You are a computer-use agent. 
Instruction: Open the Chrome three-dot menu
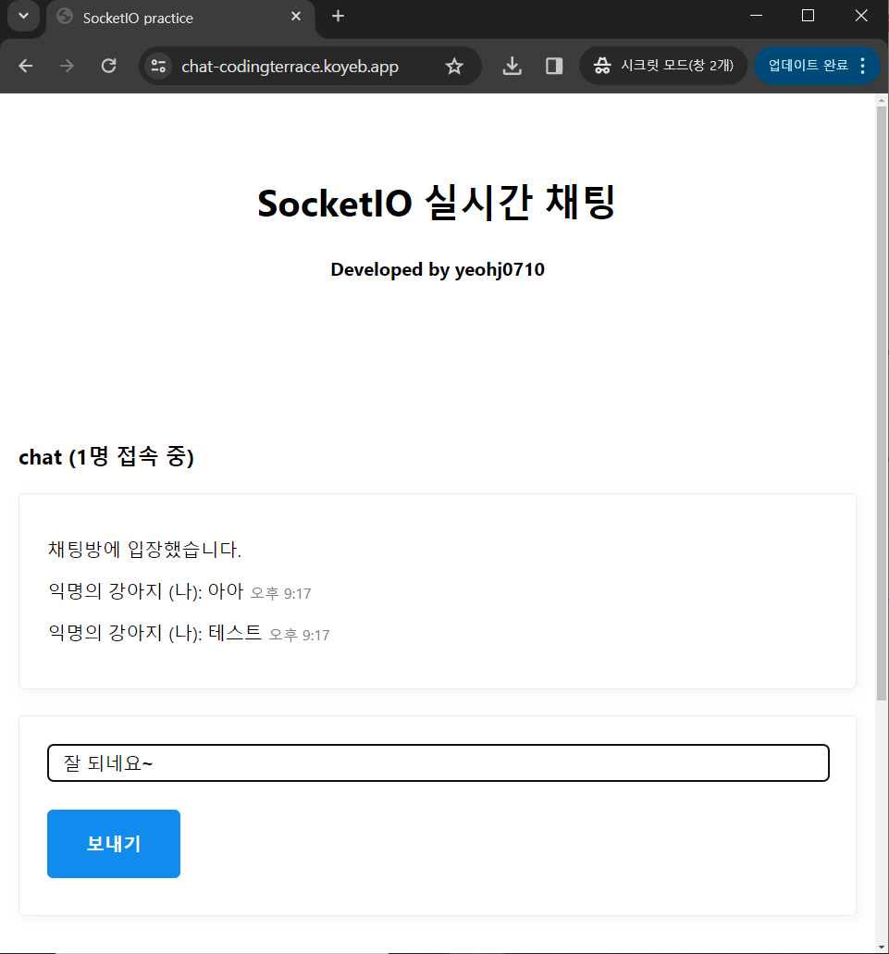pyautogui.click(x=863, y=66)
